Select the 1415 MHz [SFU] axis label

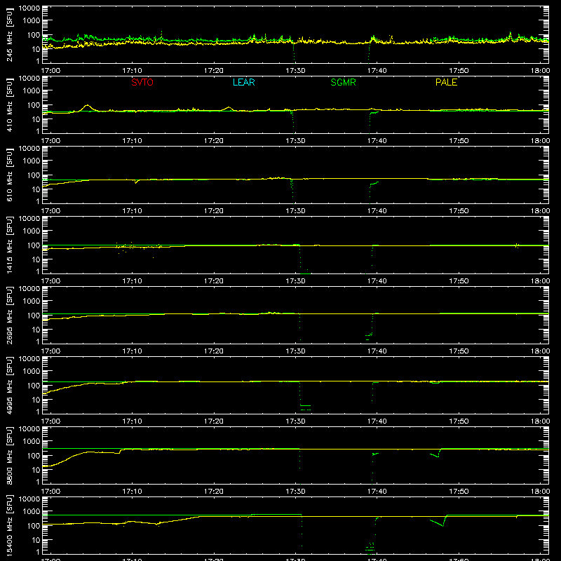pos(9,245)
